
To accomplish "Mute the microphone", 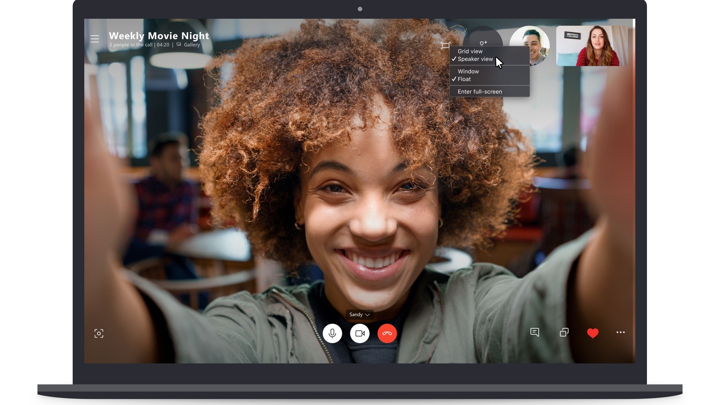I will tap(333, 333).
